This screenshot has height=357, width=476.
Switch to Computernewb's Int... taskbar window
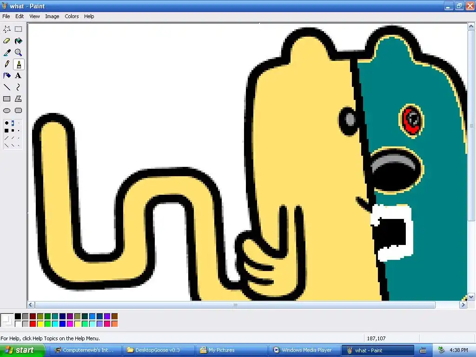(86, 350)
